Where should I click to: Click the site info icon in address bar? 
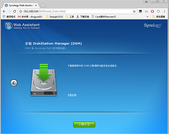click(21, 12)
